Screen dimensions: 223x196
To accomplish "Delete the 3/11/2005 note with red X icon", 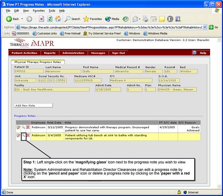I will (x=28, y=128).
